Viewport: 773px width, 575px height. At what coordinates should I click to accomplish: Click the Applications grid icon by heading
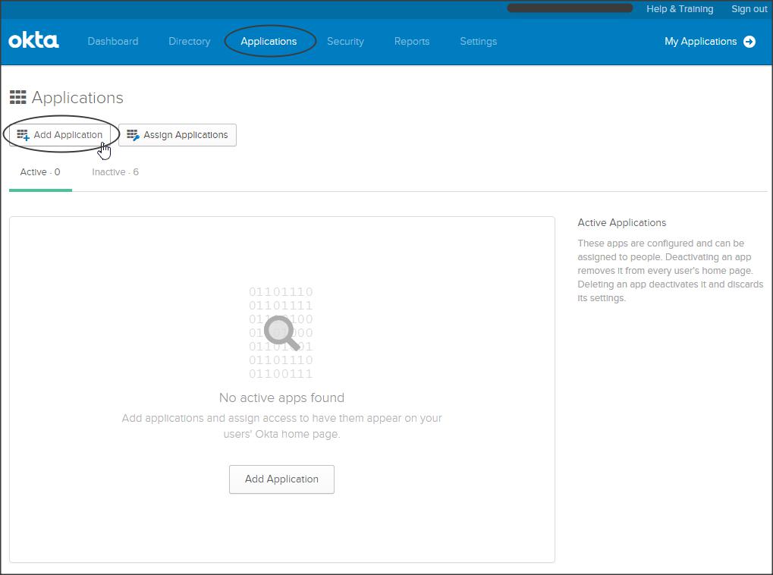(17, 97)
